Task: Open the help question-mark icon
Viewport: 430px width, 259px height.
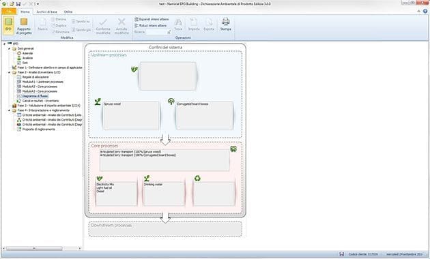Action: click(425, 11)
